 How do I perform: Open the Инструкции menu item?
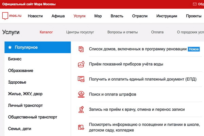[x=167, y=16]
